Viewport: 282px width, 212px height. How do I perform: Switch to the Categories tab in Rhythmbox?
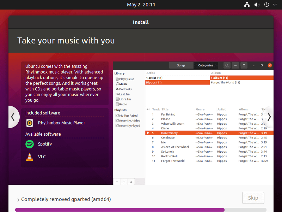pyautogui.click(x=206, y=65)
